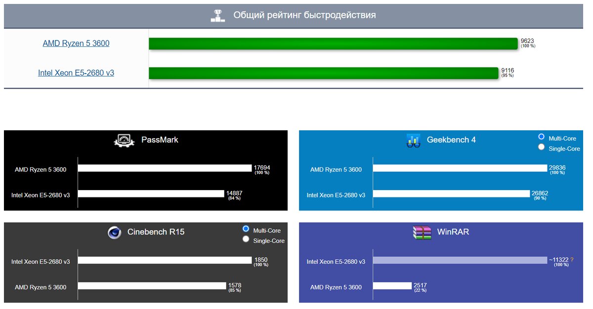
Task: Click 'AMD Ryzen 5 3600' label in WinRAR panel
Action: pos(336,287)
